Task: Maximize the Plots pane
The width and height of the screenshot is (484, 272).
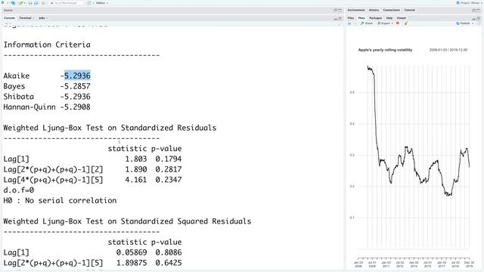Action: click(x=478, y=18)
